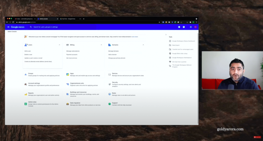This screenshot has height=141, width=263.
Task: Open Reports via its chart icon
Action: pos(26,94)
